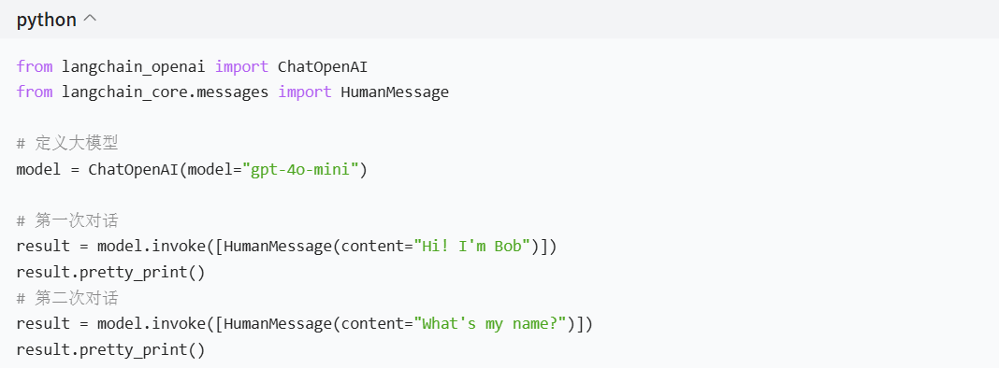Click the last result.pretty_print() line
This screenshot has height=368, width=999.
[111, 350]
